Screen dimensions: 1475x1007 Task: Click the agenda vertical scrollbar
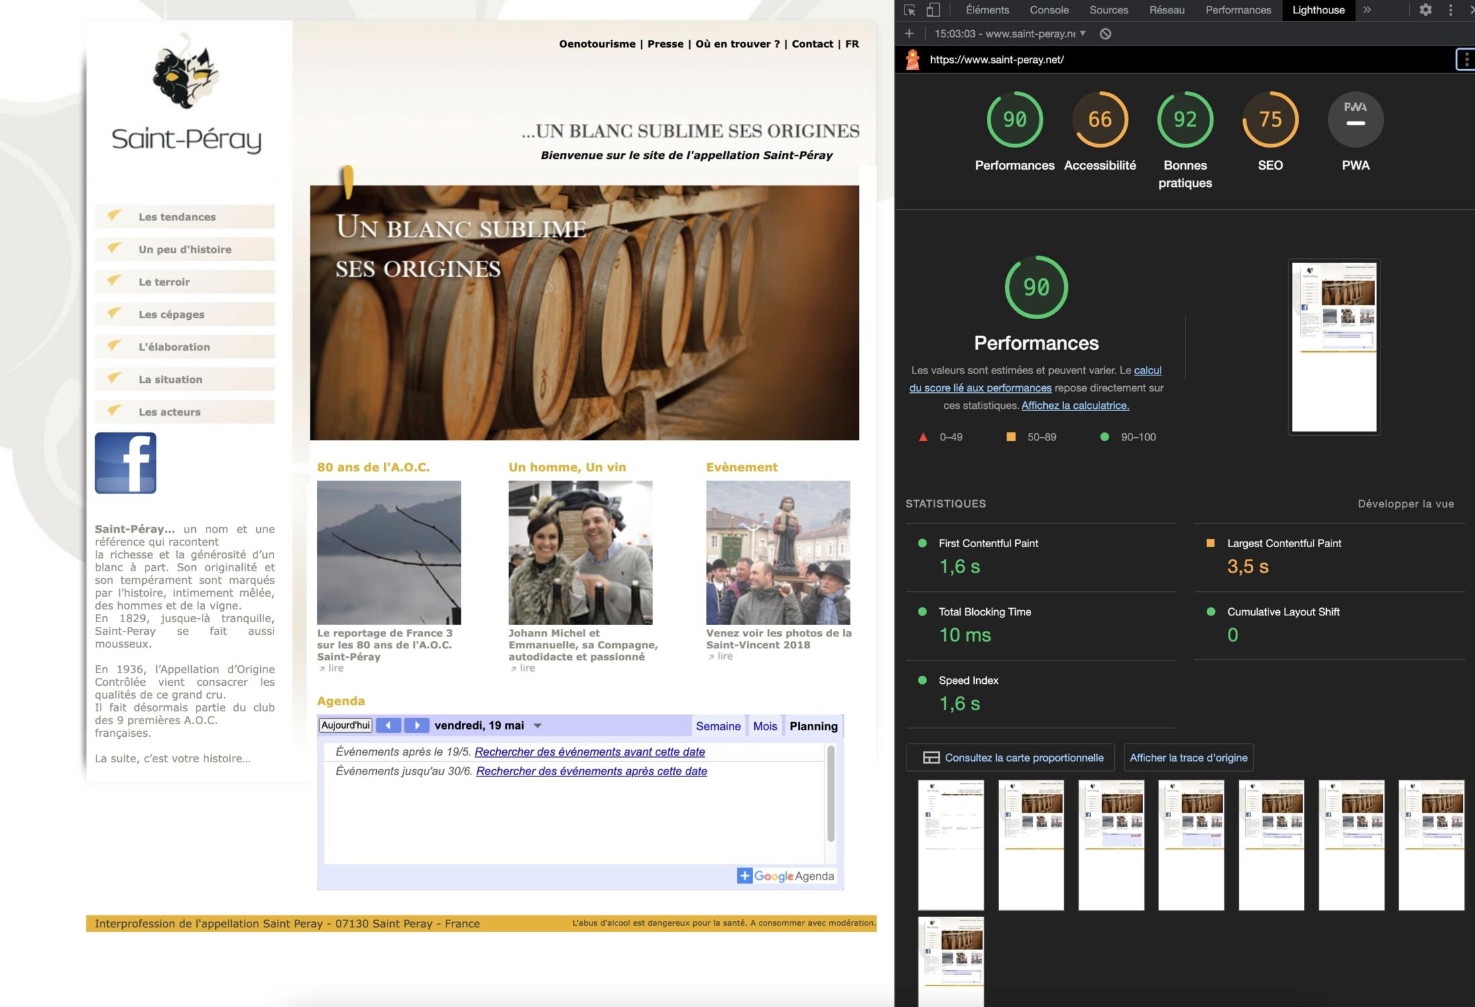coord(831,794)
